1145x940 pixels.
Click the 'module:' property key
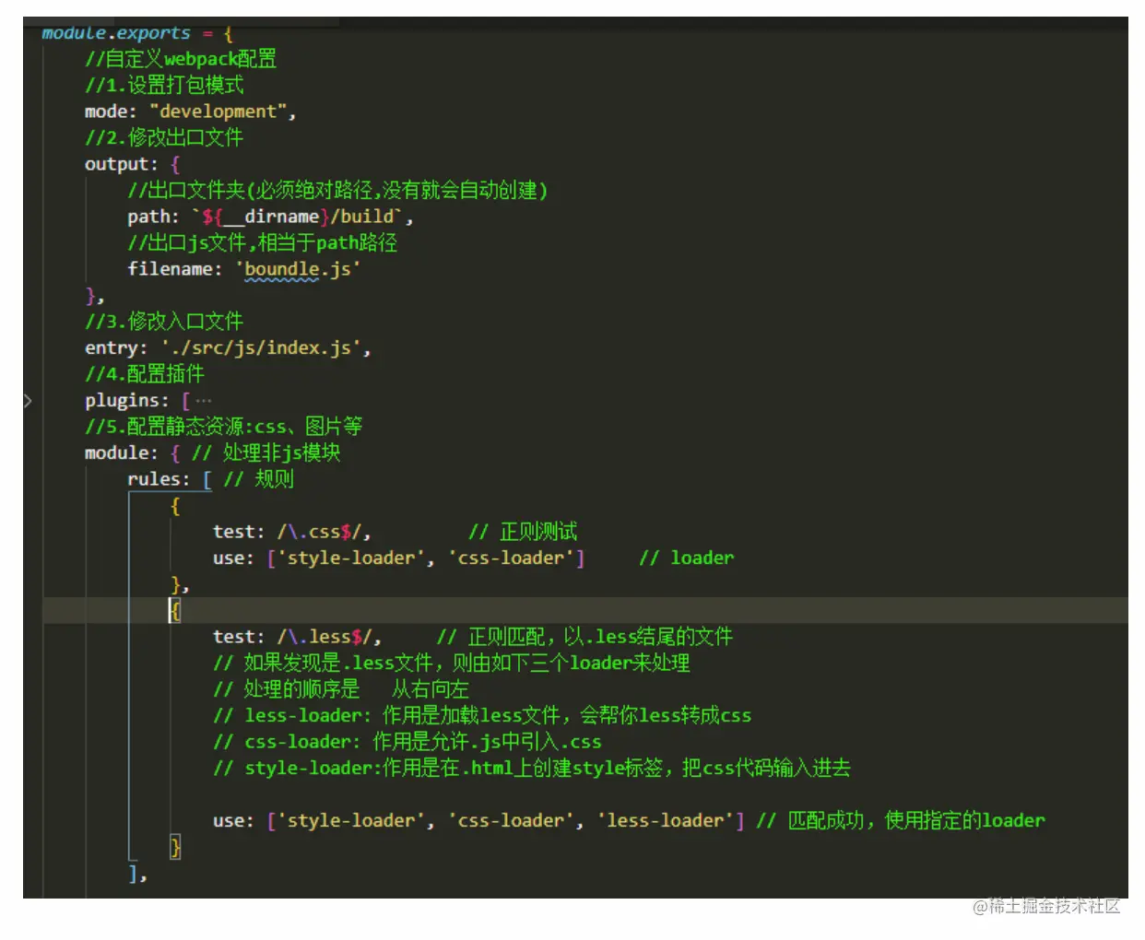click(122, 453)
